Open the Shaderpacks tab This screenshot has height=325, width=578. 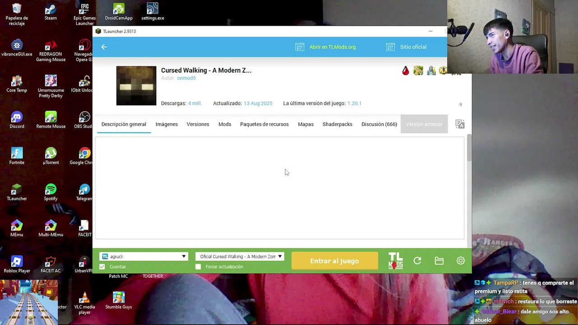[x=337, y=124]
